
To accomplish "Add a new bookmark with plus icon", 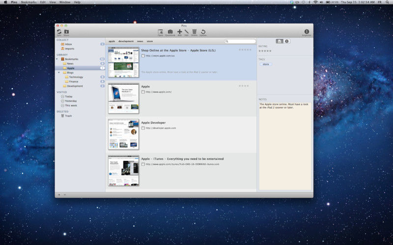I will 179,32.
